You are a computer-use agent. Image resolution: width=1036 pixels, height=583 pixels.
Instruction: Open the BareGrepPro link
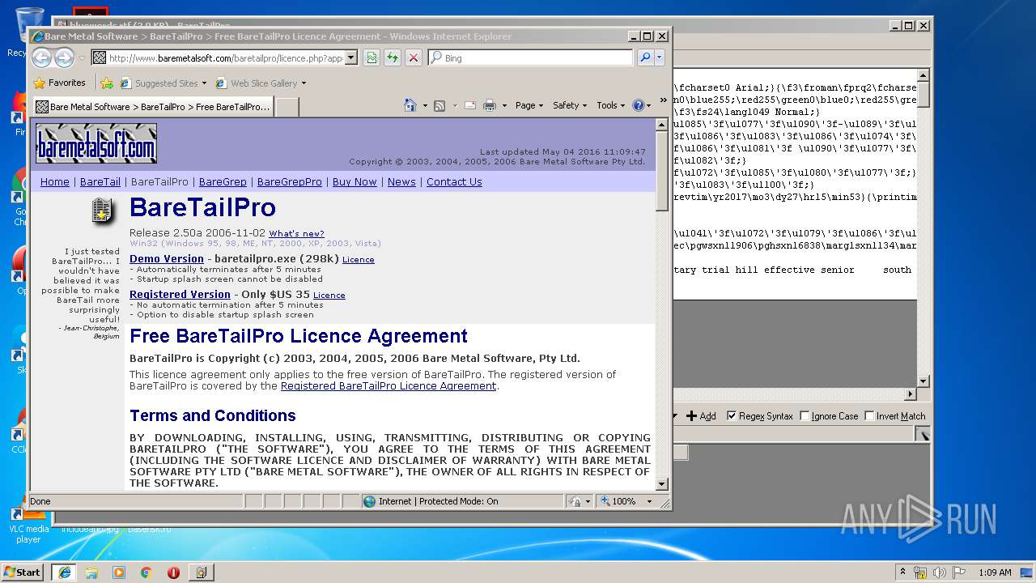coord(290,181)
